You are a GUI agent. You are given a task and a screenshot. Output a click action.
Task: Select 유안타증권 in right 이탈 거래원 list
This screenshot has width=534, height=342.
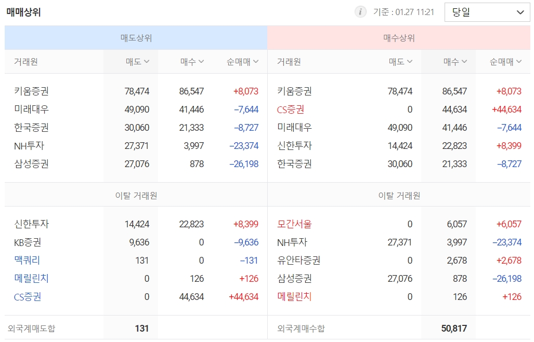click(298, 261)
